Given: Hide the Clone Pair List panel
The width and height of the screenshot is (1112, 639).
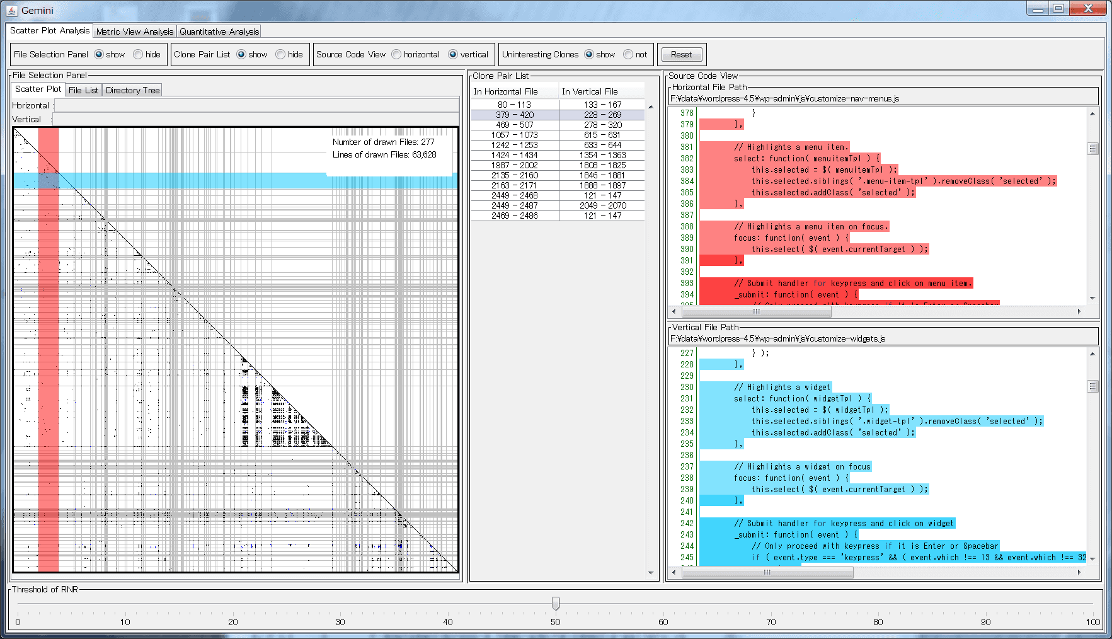Looking at the screenshot, I should [x=281, y=54].
